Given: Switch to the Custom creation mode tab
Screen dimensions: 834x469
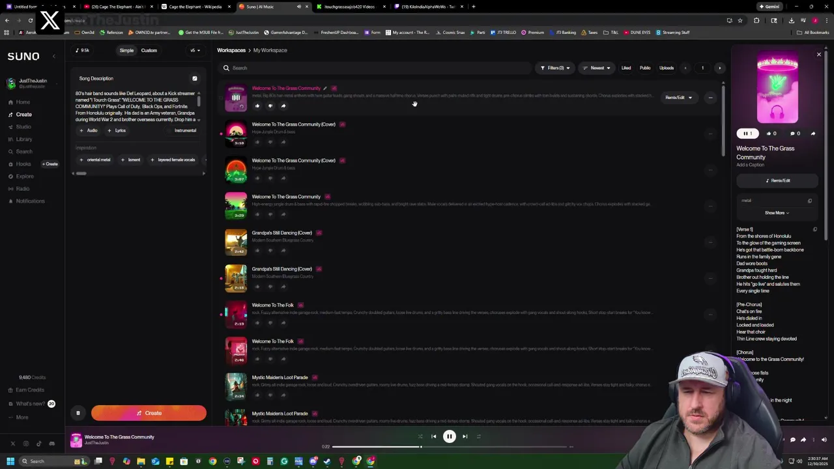Looking at the screenshot, I should coord(149,50).
